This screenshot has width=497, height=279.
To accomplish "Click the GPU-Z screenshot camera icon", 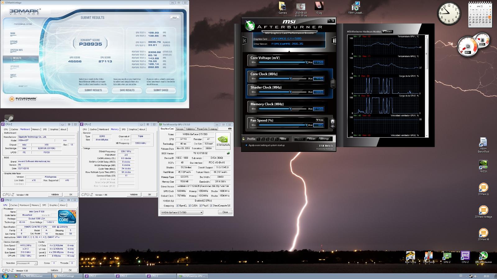I will (x=230, y=129).
